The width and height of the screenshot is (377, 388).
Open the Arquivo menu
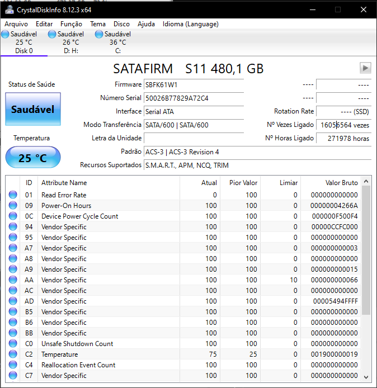16,24
